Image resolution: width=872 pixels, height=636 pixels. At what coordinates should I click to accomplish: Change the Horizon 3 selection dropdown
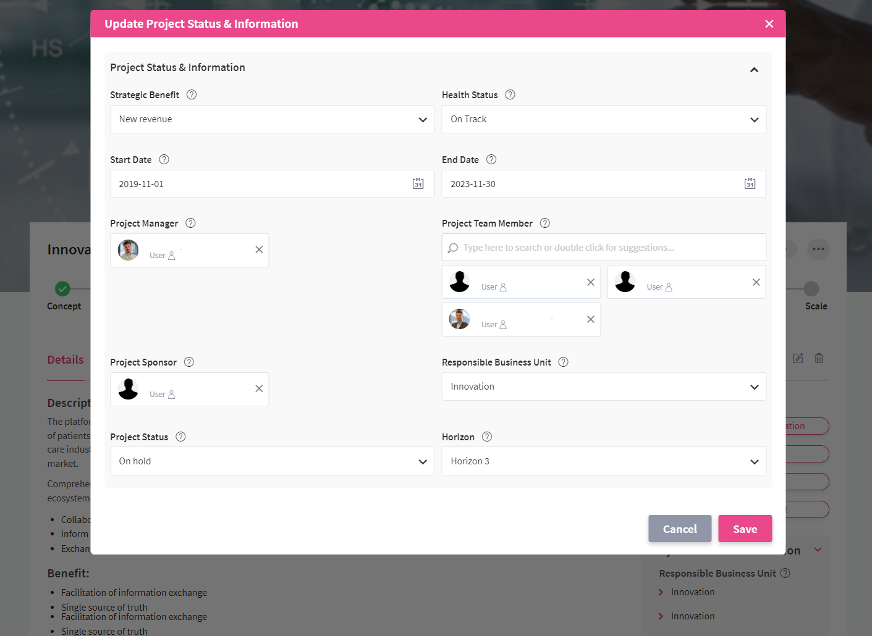pyautogui.click(x=603, y=461)
